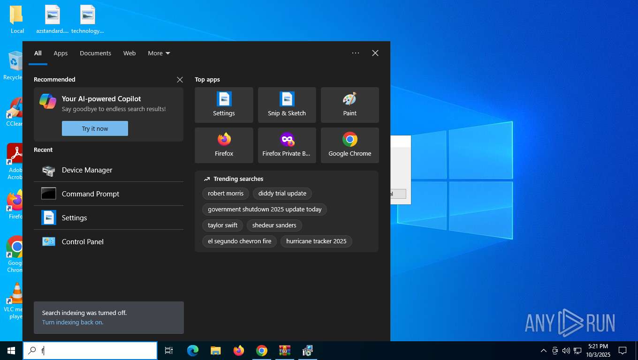Open the search options ellipsis menu

(x=356, y=53)
